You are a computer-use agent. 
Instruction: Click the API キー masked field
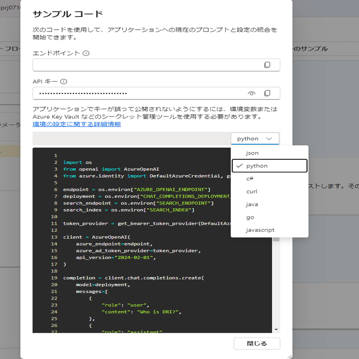[156, 93]
